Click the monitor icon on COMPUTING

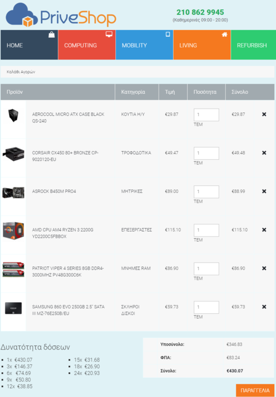tap(109, 34)
